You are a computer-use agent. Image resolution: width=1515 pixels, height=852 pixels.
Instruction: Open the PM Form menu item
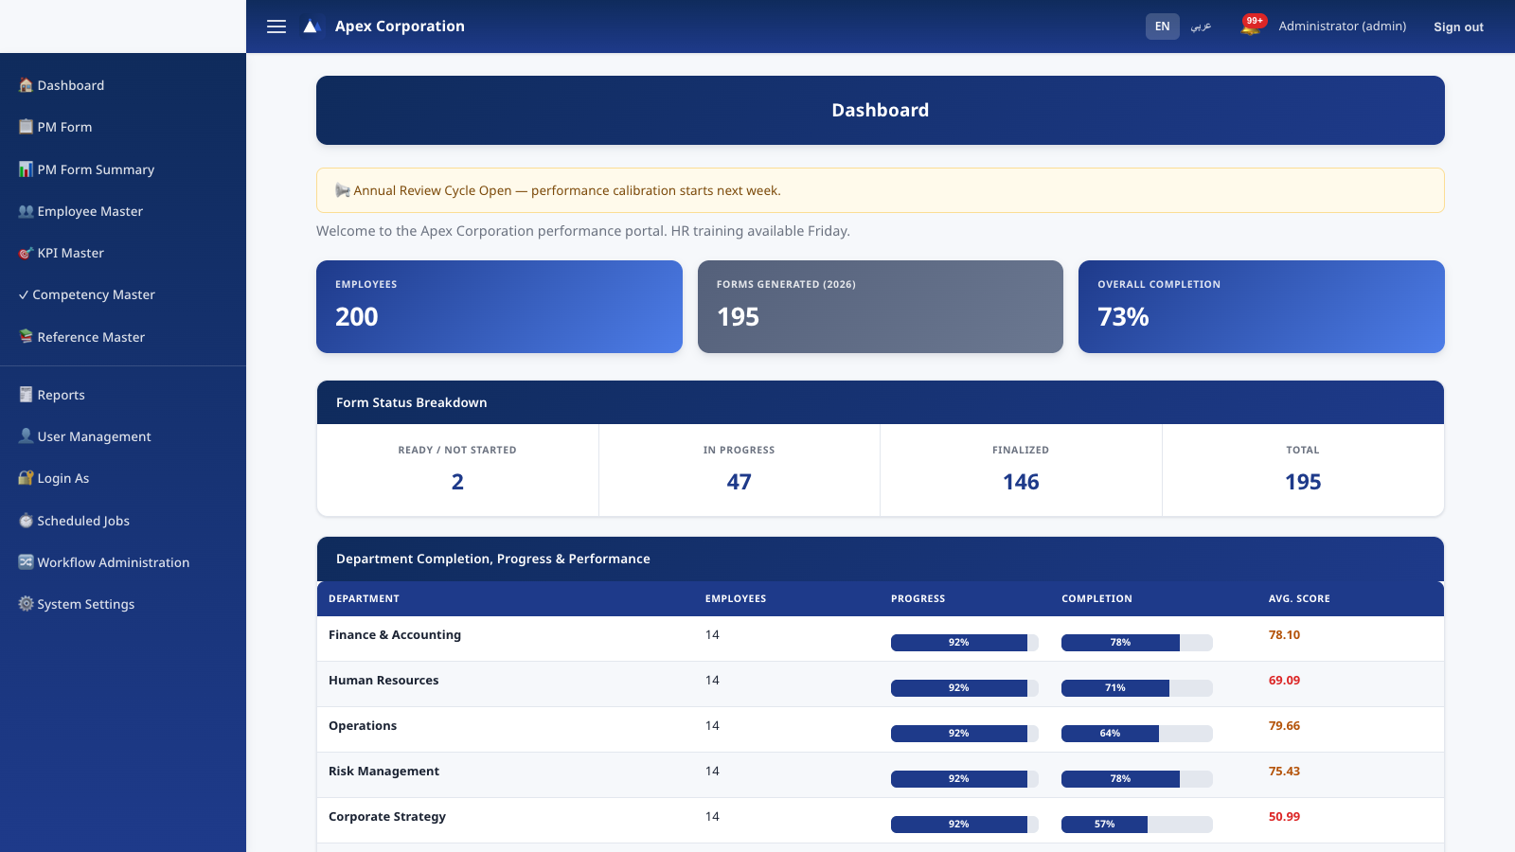click(x=123, y=127)
